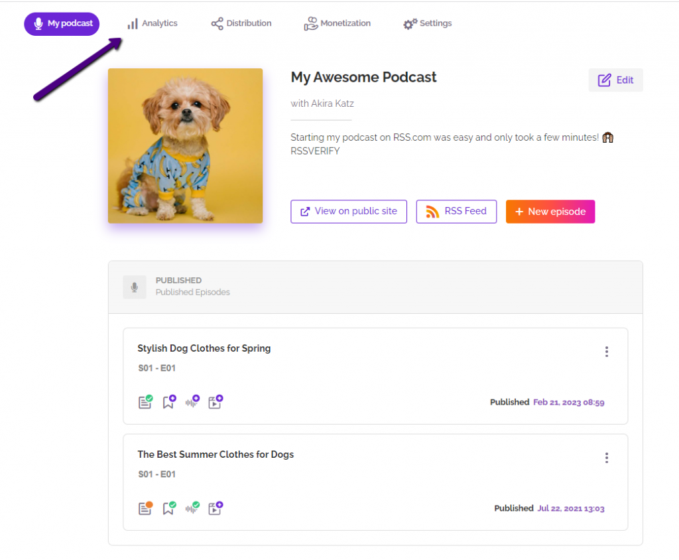This screenshot has height=560, width=679.
Task: Click the "with Akira Katz" author line
Action: 322,104
